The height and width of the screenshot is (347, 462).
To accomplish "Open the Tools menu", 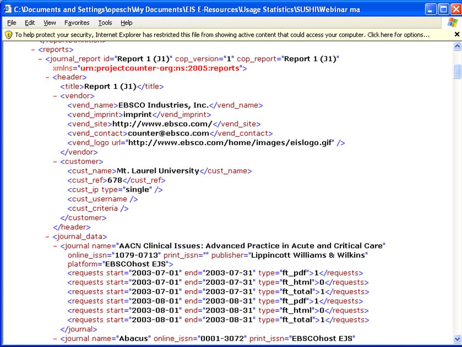I will coord(105,23).
